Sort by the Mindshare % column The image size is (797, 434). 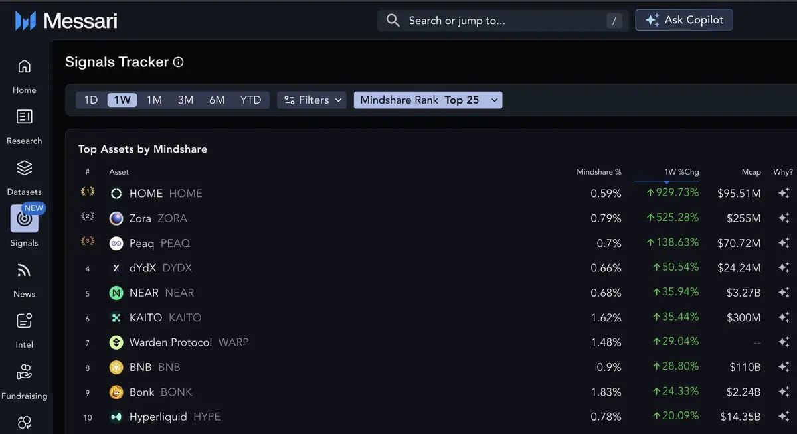coord(599,172)
